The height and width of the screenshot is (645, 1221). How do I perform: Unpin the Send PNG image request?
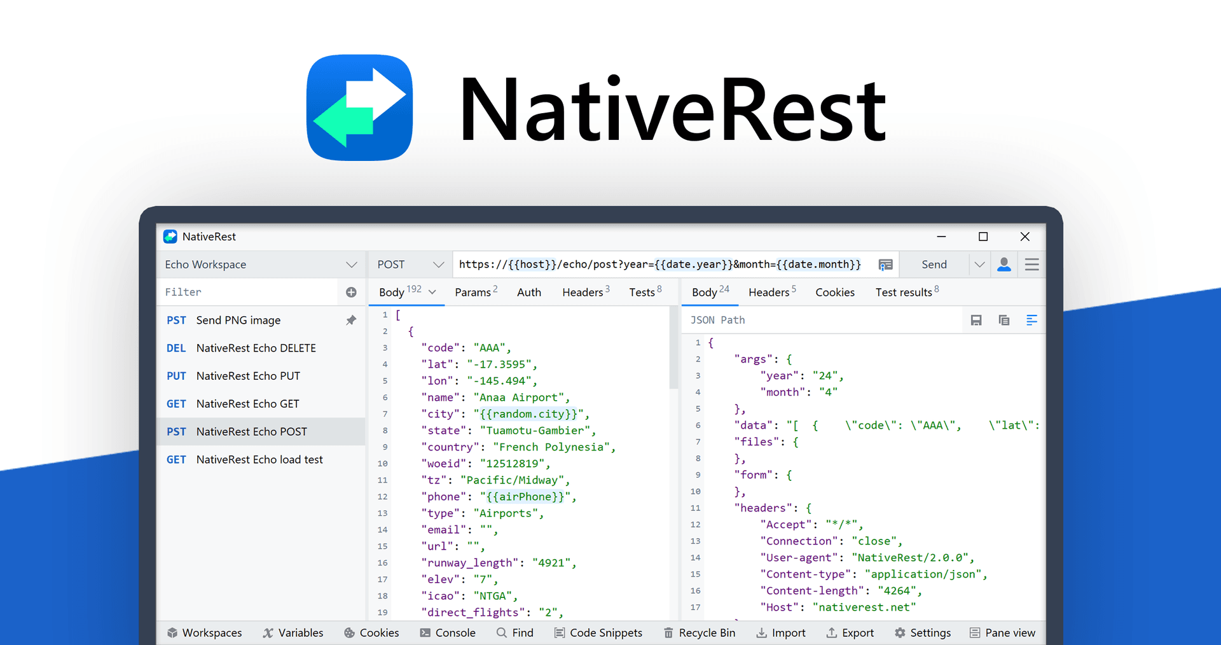coord(351,320)
